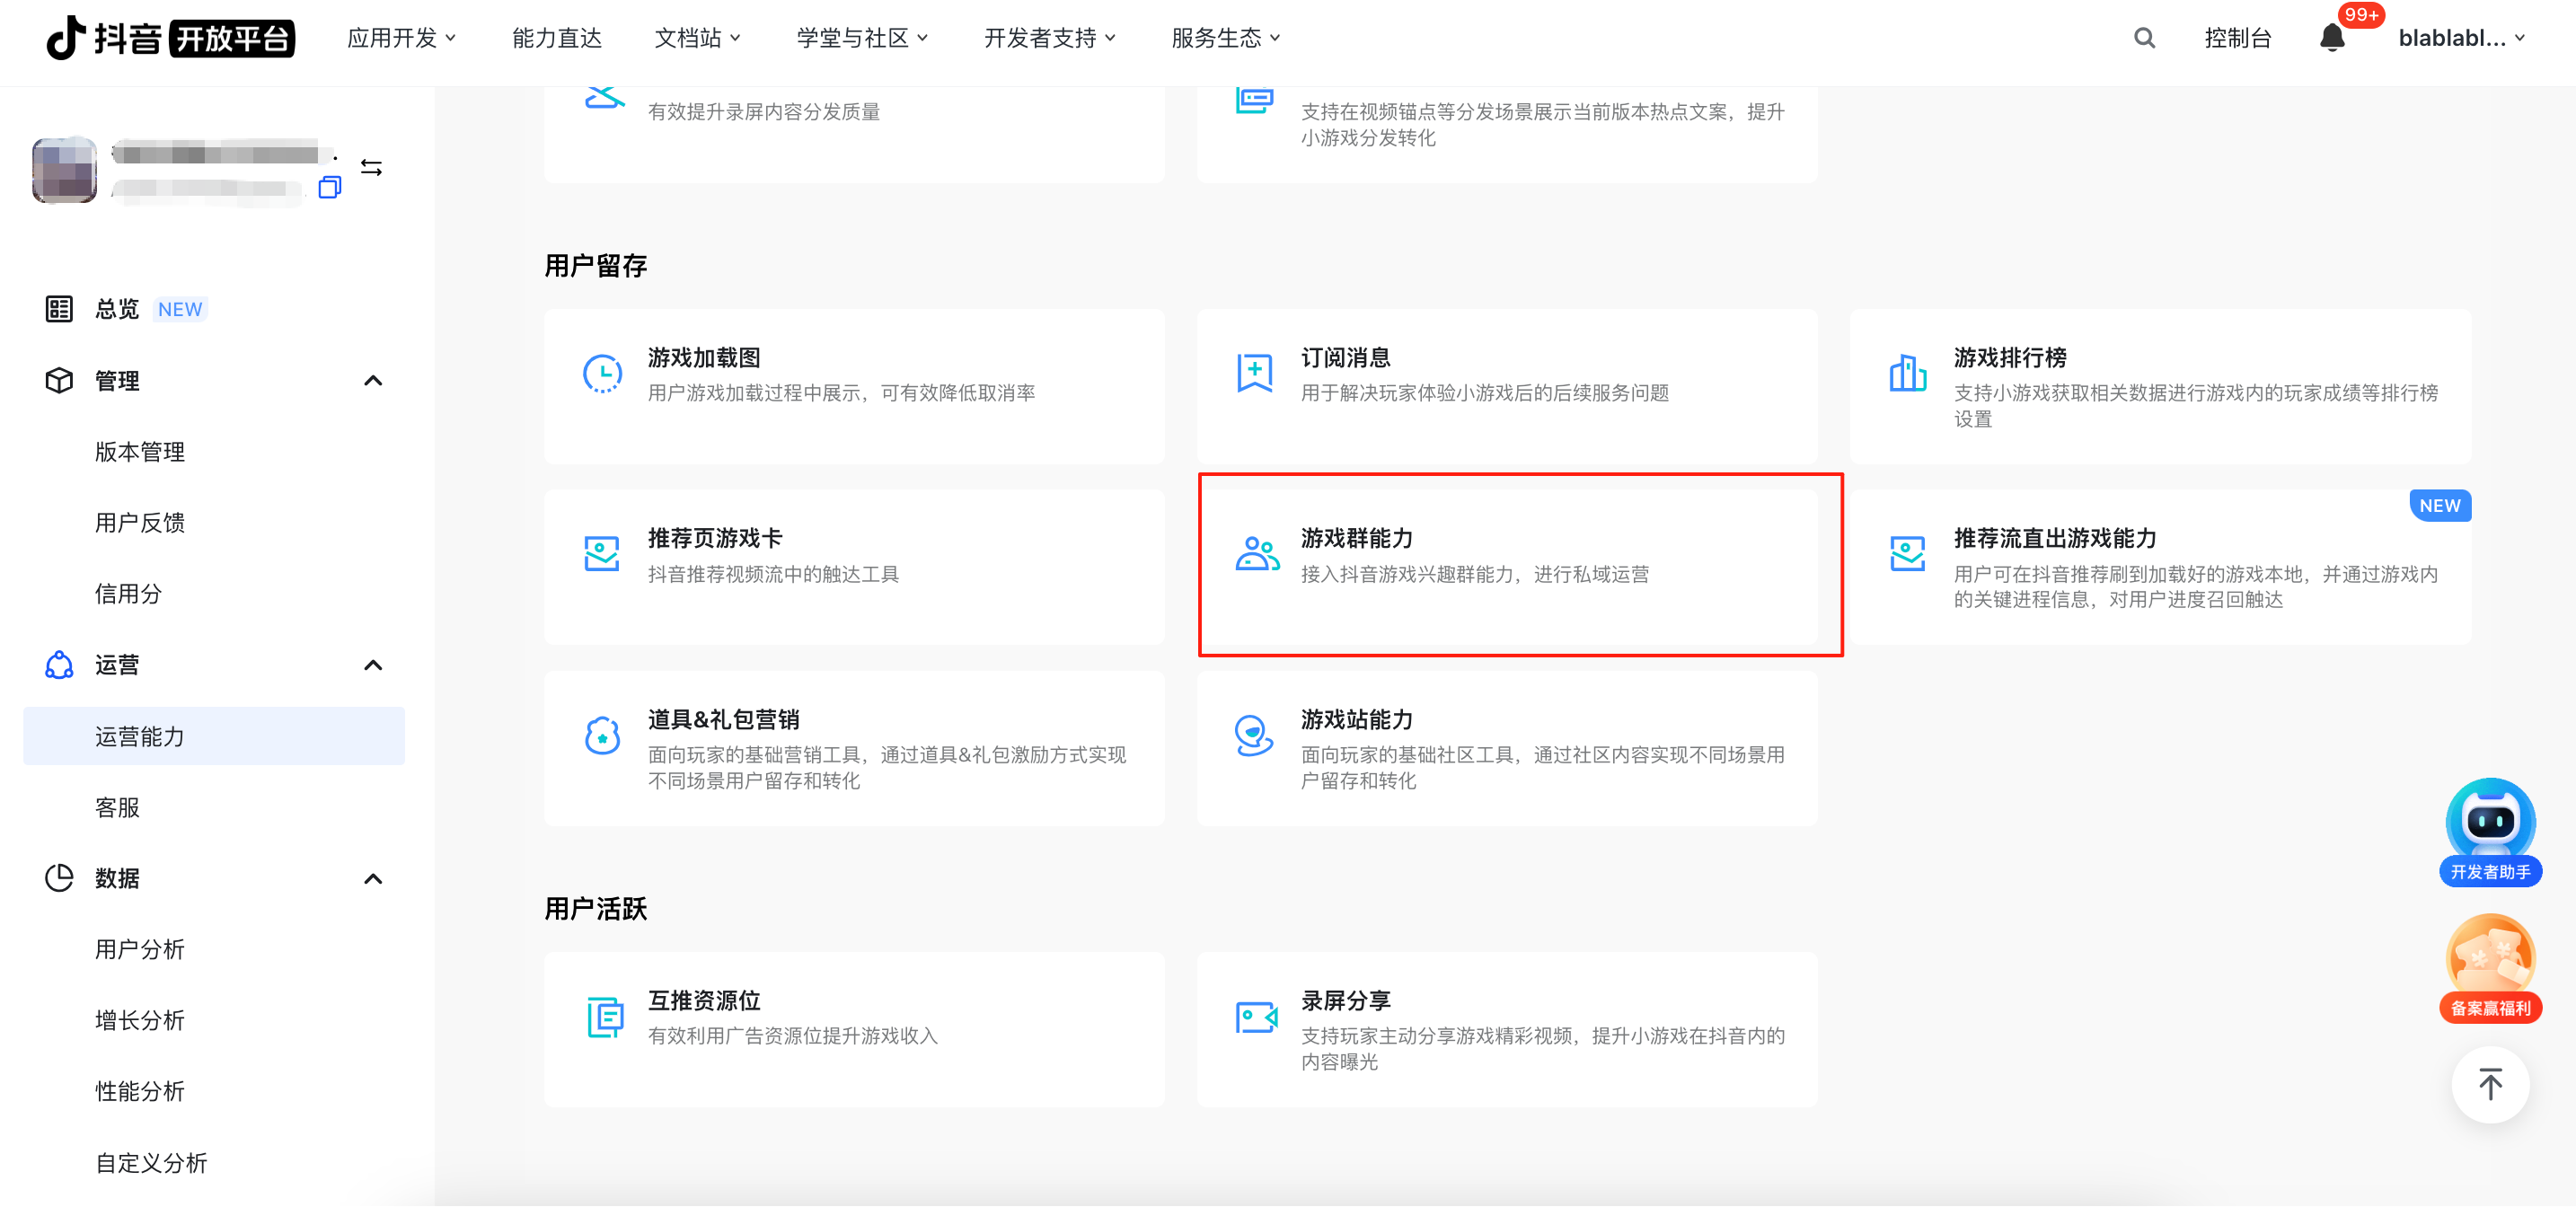Viewport: 2576px width, 1207px height.
Task: Expand the 服务生态 dropdown menu
Action: coord(1226,38)
